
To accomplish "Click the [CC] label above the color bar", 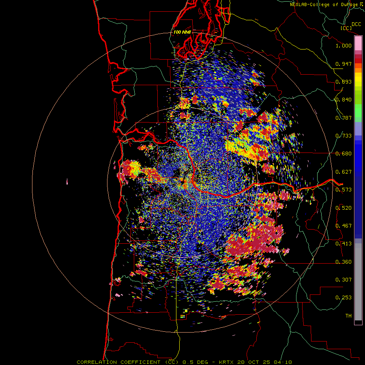I will [346, 28].
